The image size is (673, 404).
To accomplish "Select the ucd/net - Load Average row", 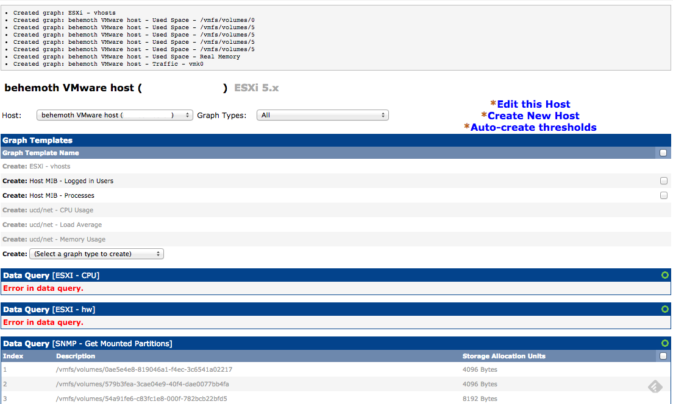I will [x=336, y=225].
